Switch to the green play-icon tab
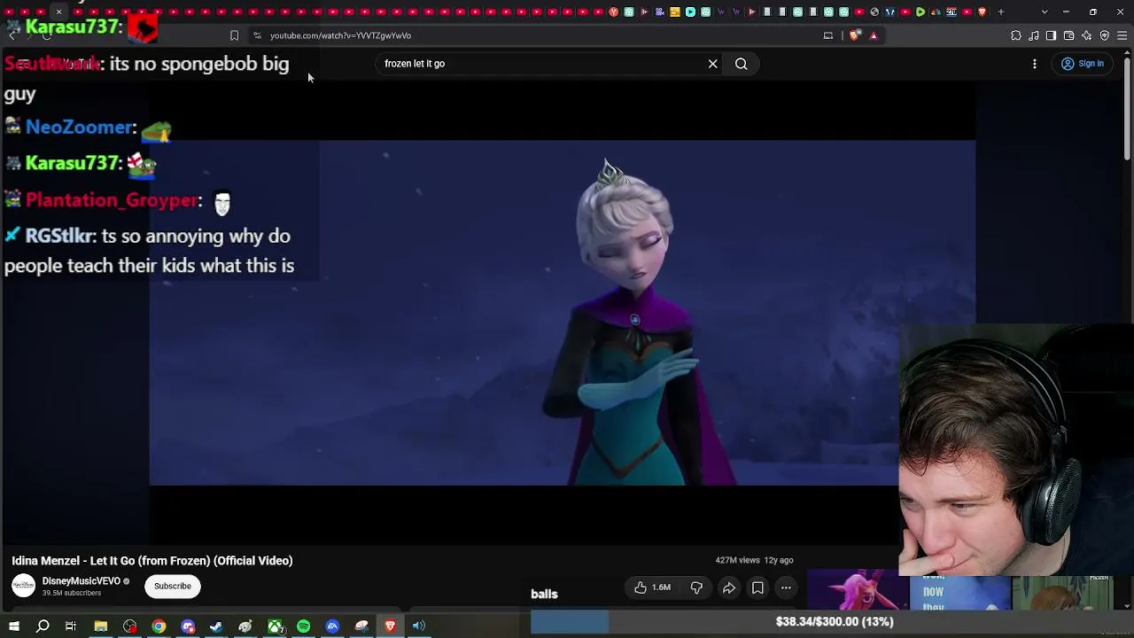The height and width of the screenshot is (638, 1134). point(920,12)
